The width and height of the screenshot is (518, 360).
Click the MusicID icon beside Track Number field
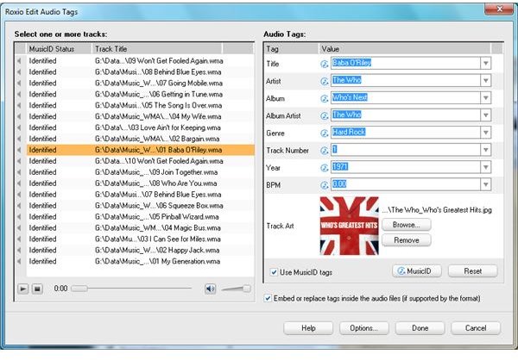[325, 151]
